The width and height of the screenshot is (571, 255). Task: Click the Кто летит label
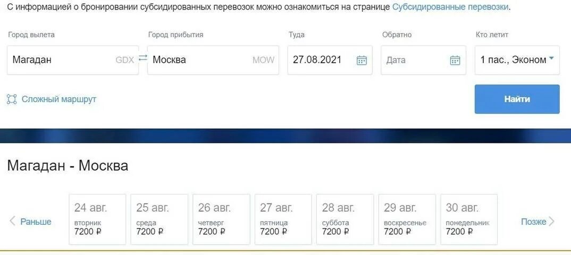click(492, 35)
